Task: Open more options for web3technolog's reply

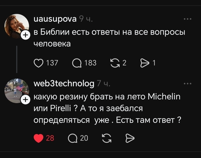Action: pyautogui.click(x=187, y=83)
